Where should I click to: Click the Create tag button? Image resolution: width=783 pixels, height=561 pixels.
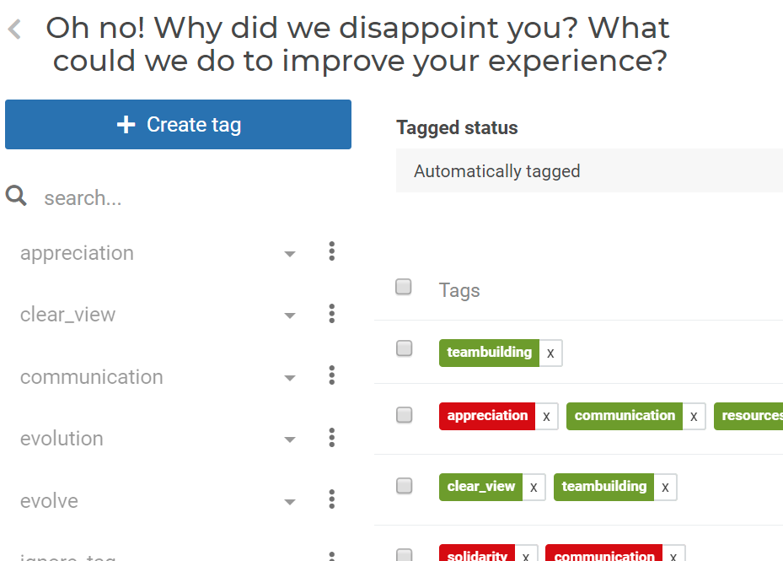(179, 125)
